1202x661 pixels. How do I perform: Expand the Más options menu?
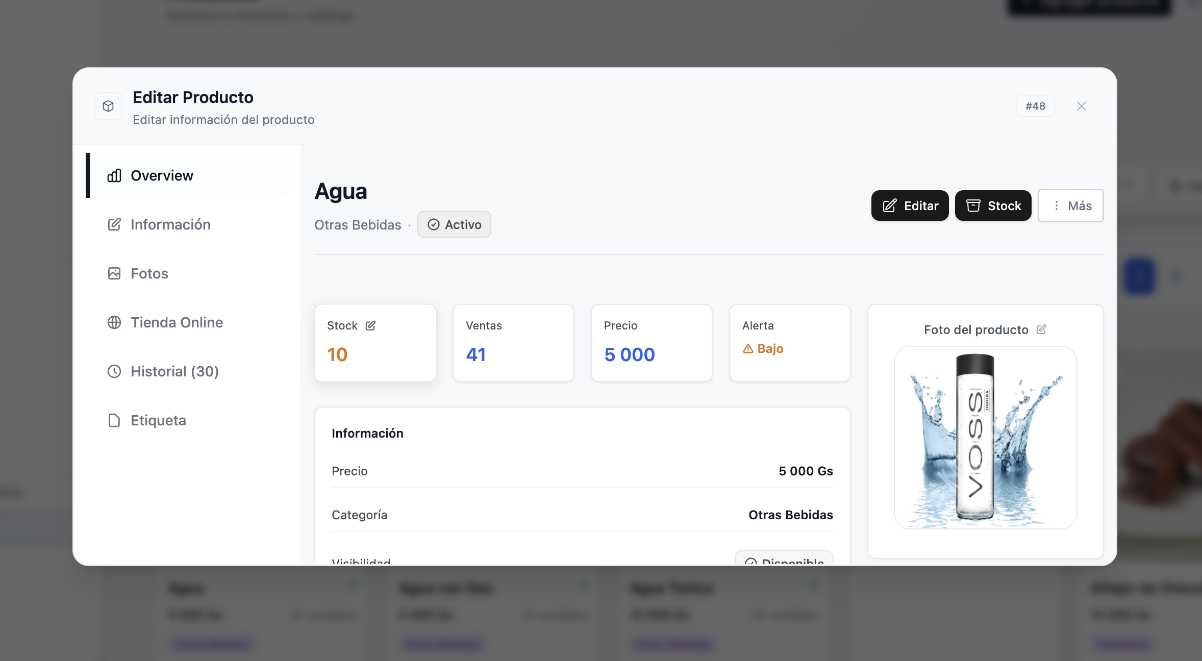1070,206
